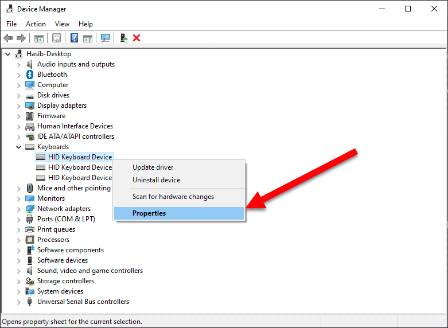The image size is (448, 328).
Task: Choose Update driver from the context menu
Action: (x=179, y=167)
